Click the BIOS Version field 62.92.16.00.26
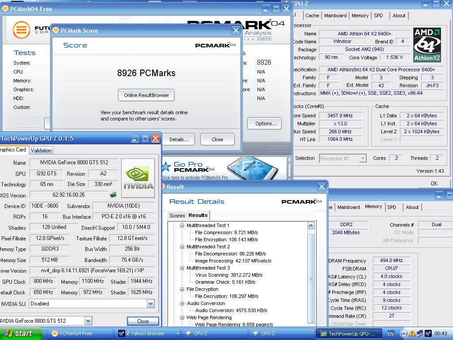This screenshot has height=340, width=453. pos(69,195)
